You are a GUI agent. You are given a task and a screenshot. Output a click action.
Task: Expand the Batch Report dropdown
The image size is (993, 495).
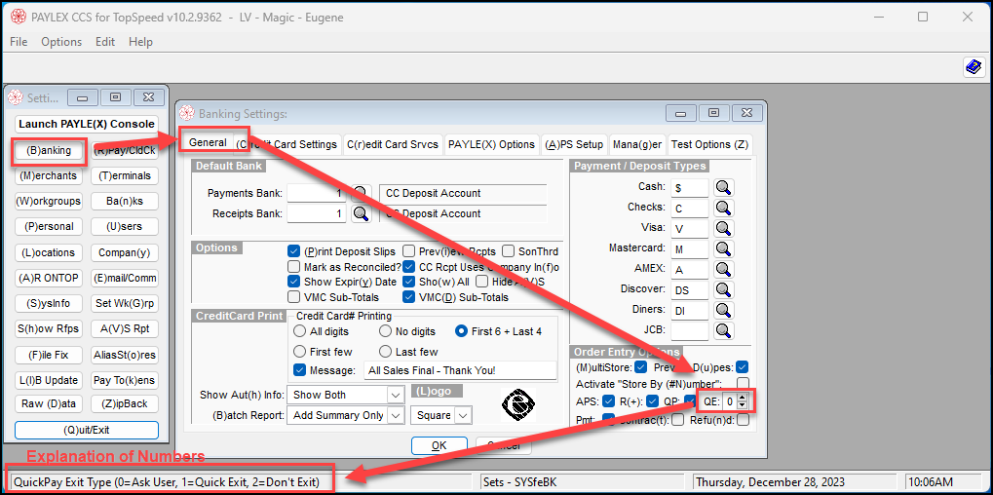coord(396,415)
